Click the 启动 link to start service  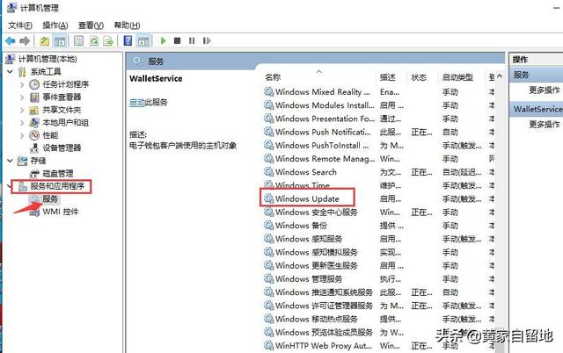click(137, 102)
